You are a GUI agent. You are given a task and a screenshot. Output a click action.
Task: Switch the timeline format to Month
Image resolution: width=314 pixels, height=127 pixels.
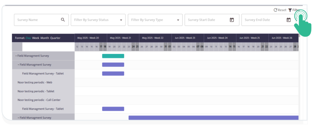pyautogui.click(x=44, y=38)
